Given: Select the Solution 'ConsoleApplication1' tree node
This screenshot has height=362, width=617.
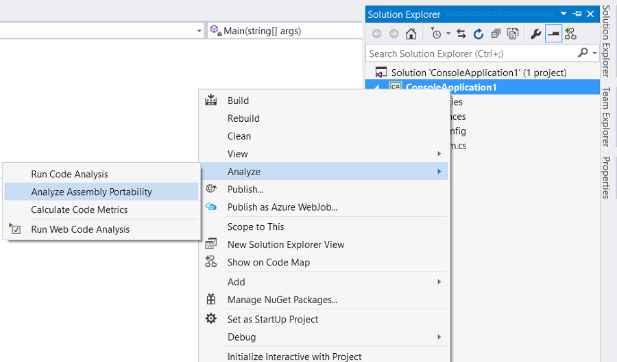Looking at the screenshot, I should (x=479, y=73).
